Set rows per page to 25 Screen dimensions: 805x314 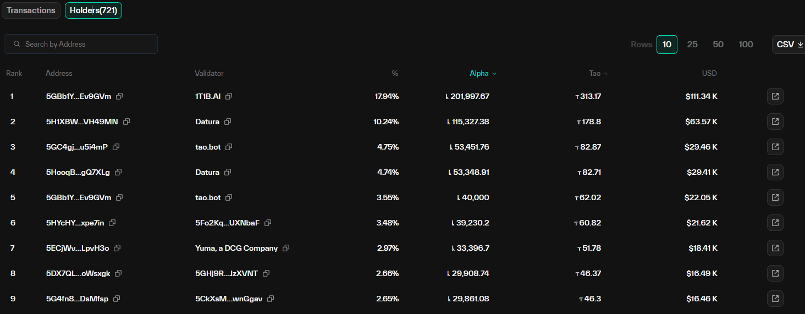click(692, 45)
